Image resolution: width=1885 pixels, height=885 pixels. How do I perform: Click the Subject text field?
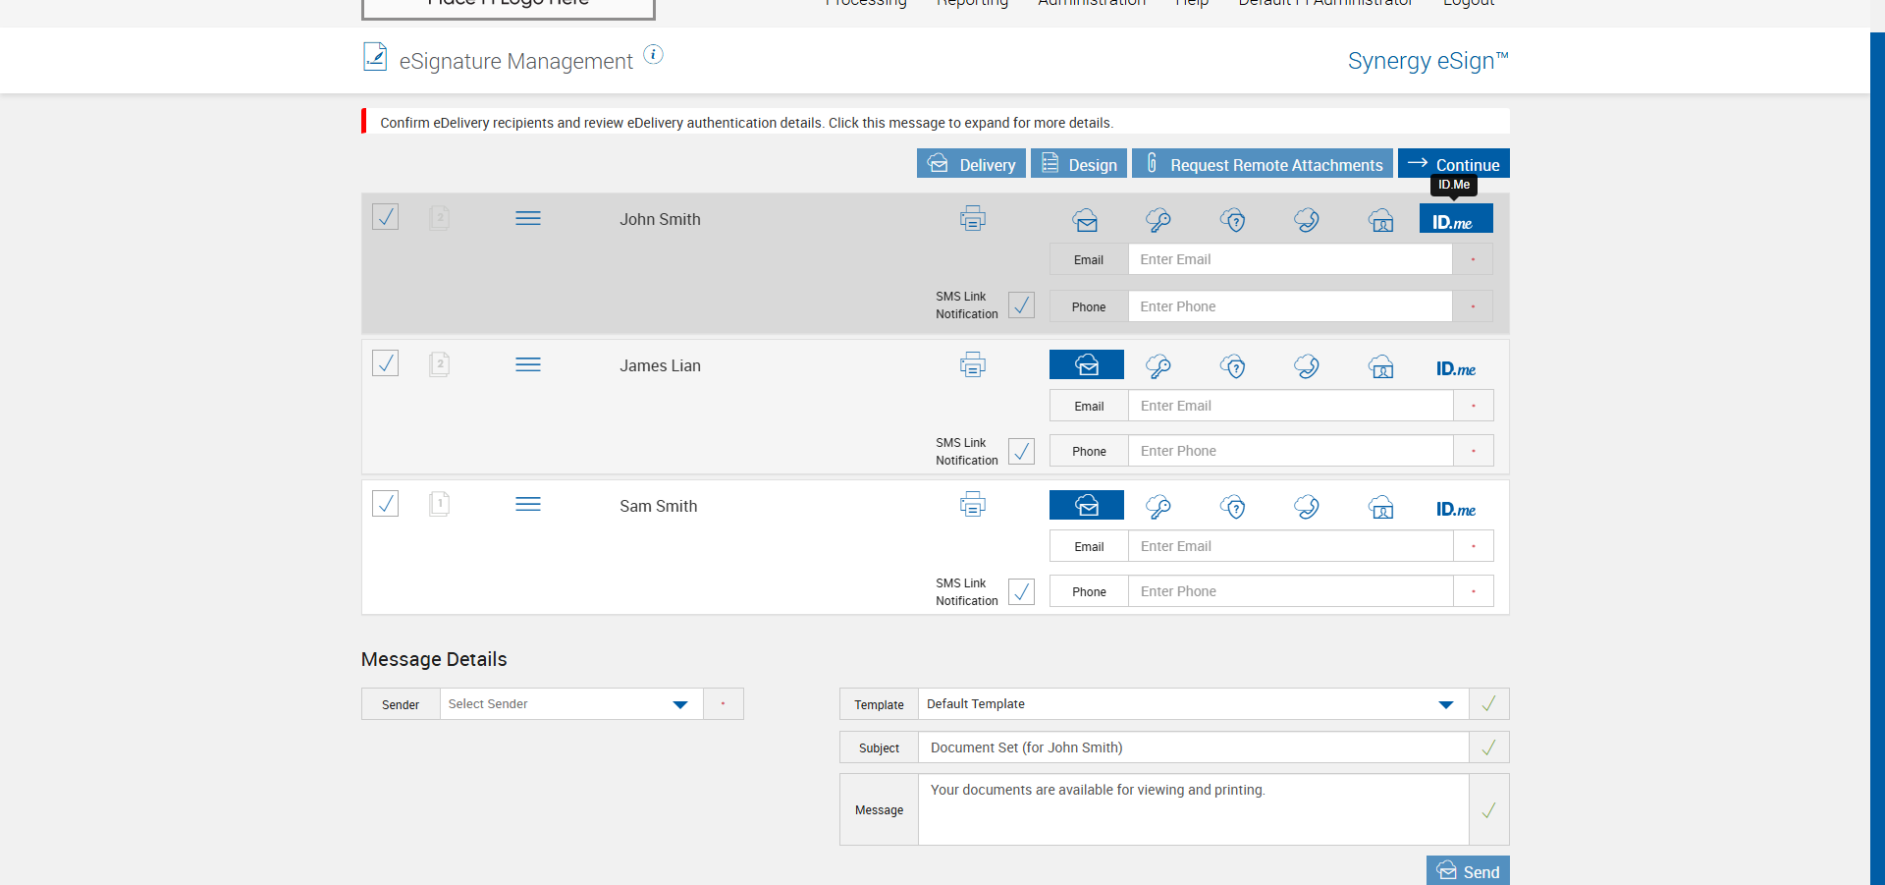(1192, 747)
